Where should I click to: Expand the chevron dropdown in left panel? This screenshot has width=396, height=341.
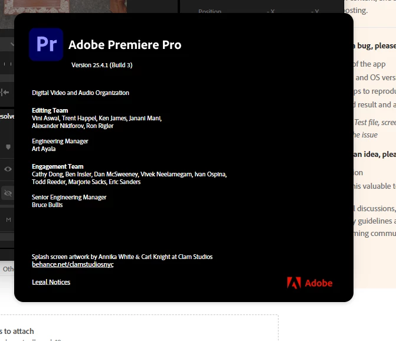click(x=12, y=44)
